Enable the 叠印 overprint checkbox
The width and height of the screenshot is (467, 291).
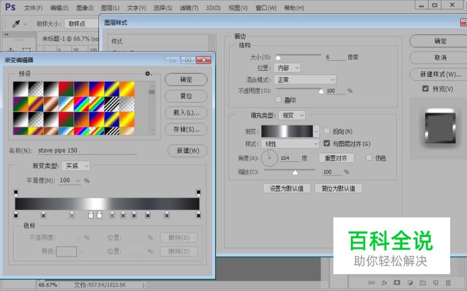pyautogui.click(x=279, y=100)
